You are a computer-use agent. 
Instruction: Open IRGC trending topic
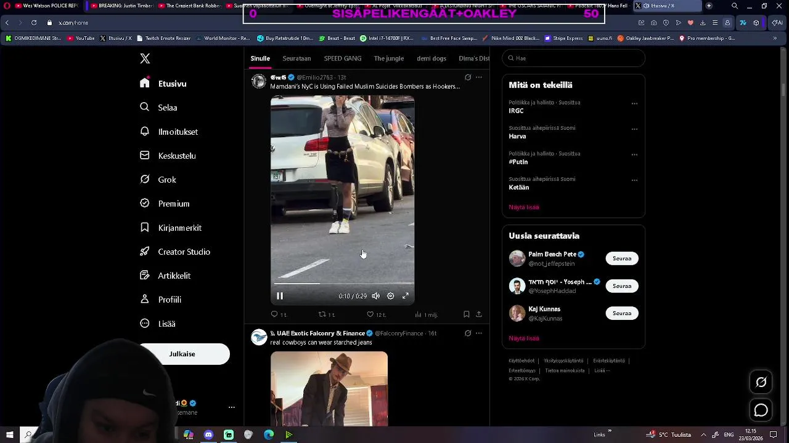[x=516, y=111]
